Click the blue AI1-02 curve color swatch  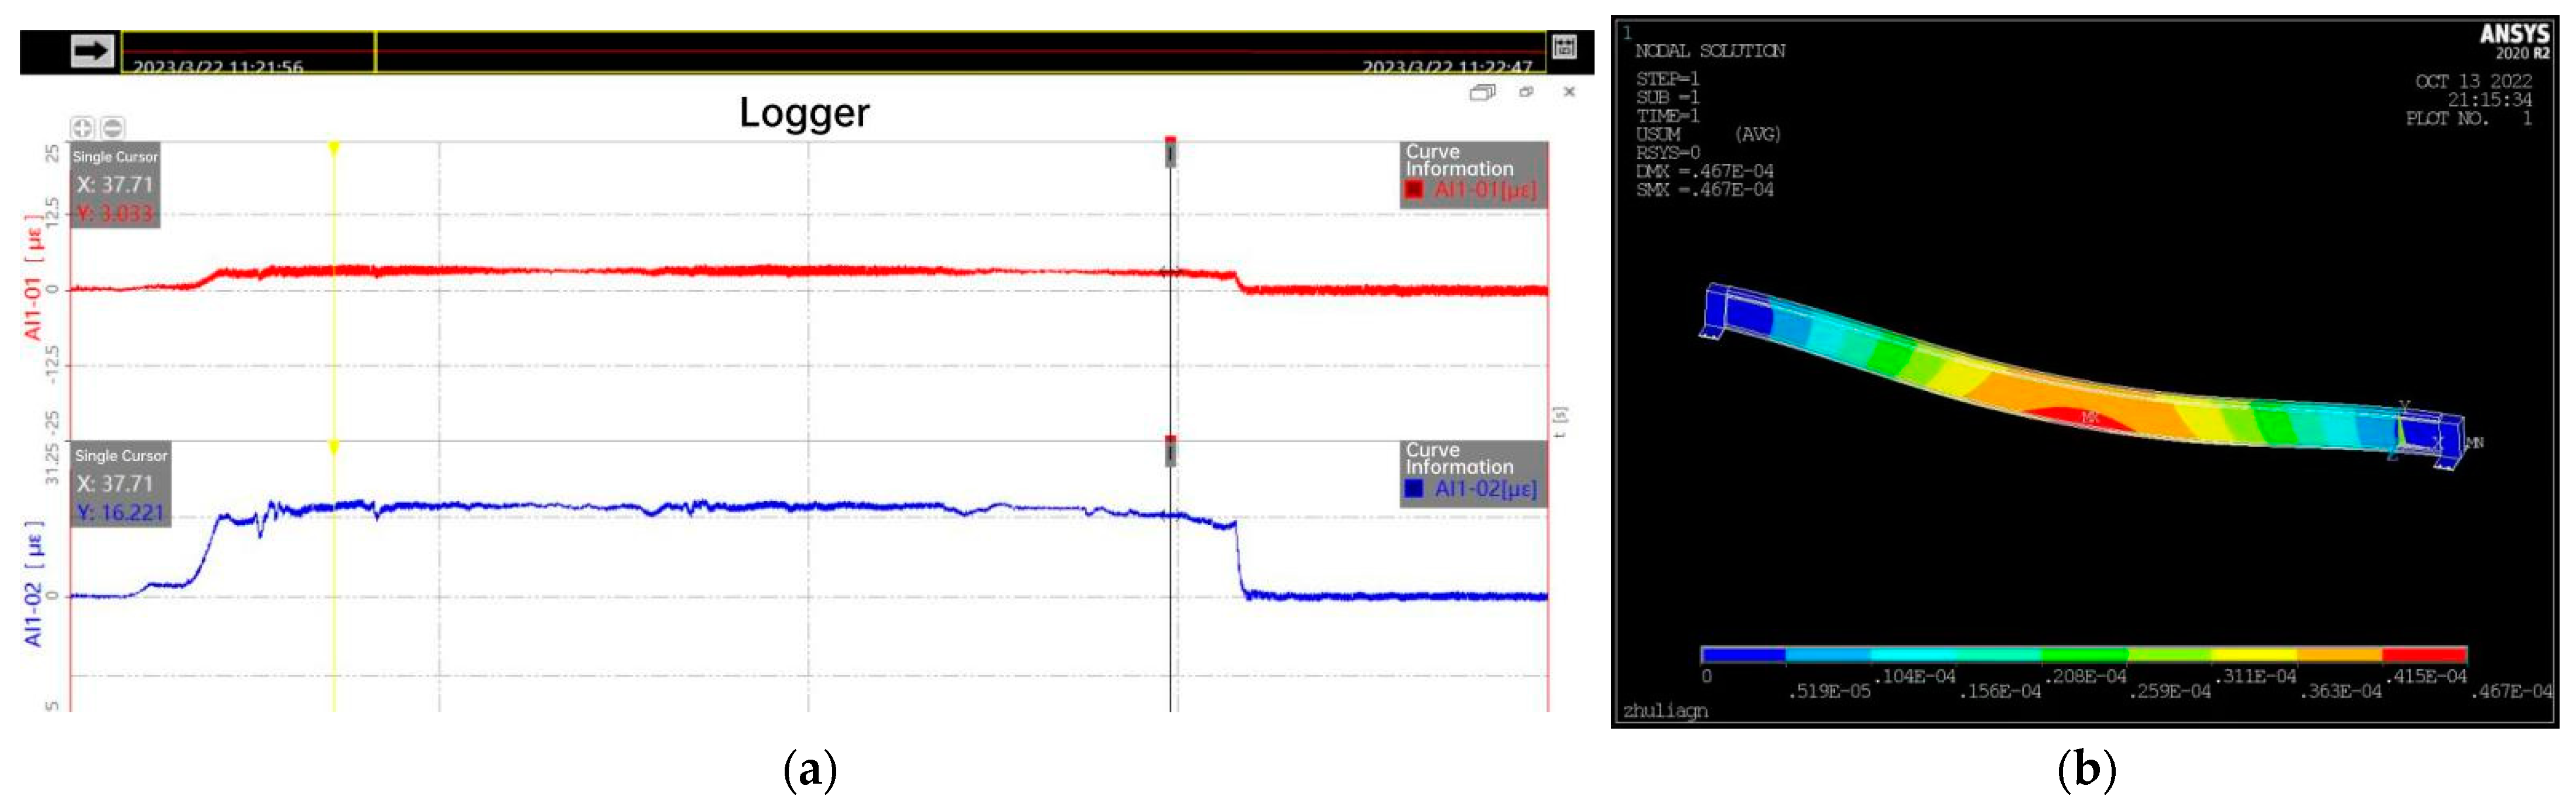click(x=1414, y=488)
